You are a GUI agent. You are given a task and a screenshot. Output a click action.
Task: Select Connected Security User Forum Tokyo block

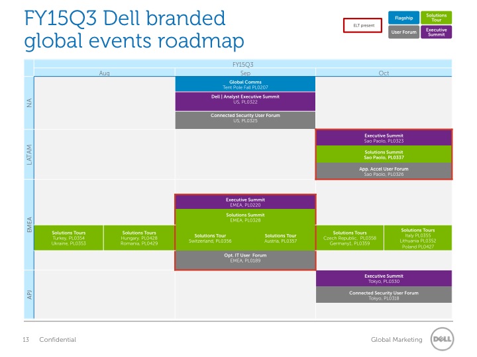[384, 295]
